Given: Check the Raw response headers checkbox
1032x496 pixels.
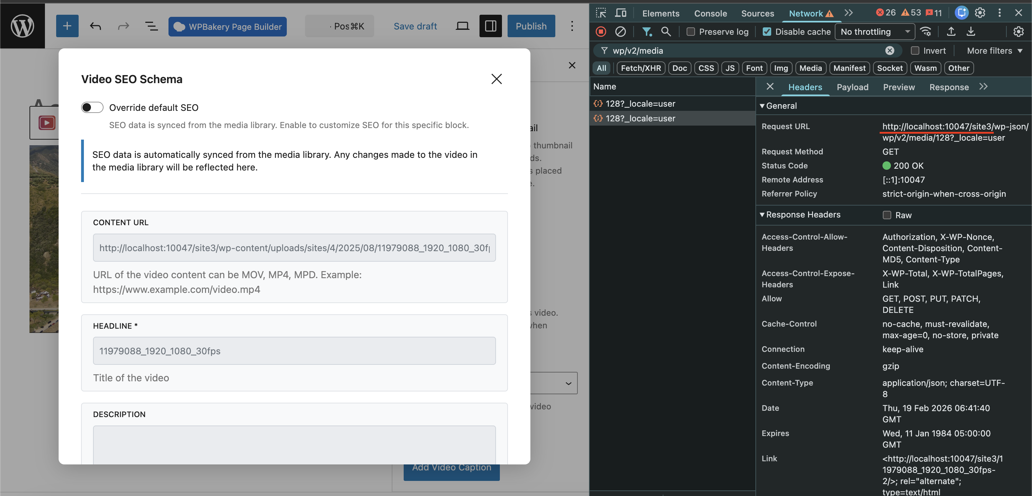Looking at the screenshot, I should pyautogui.click(x=887, y=215).
